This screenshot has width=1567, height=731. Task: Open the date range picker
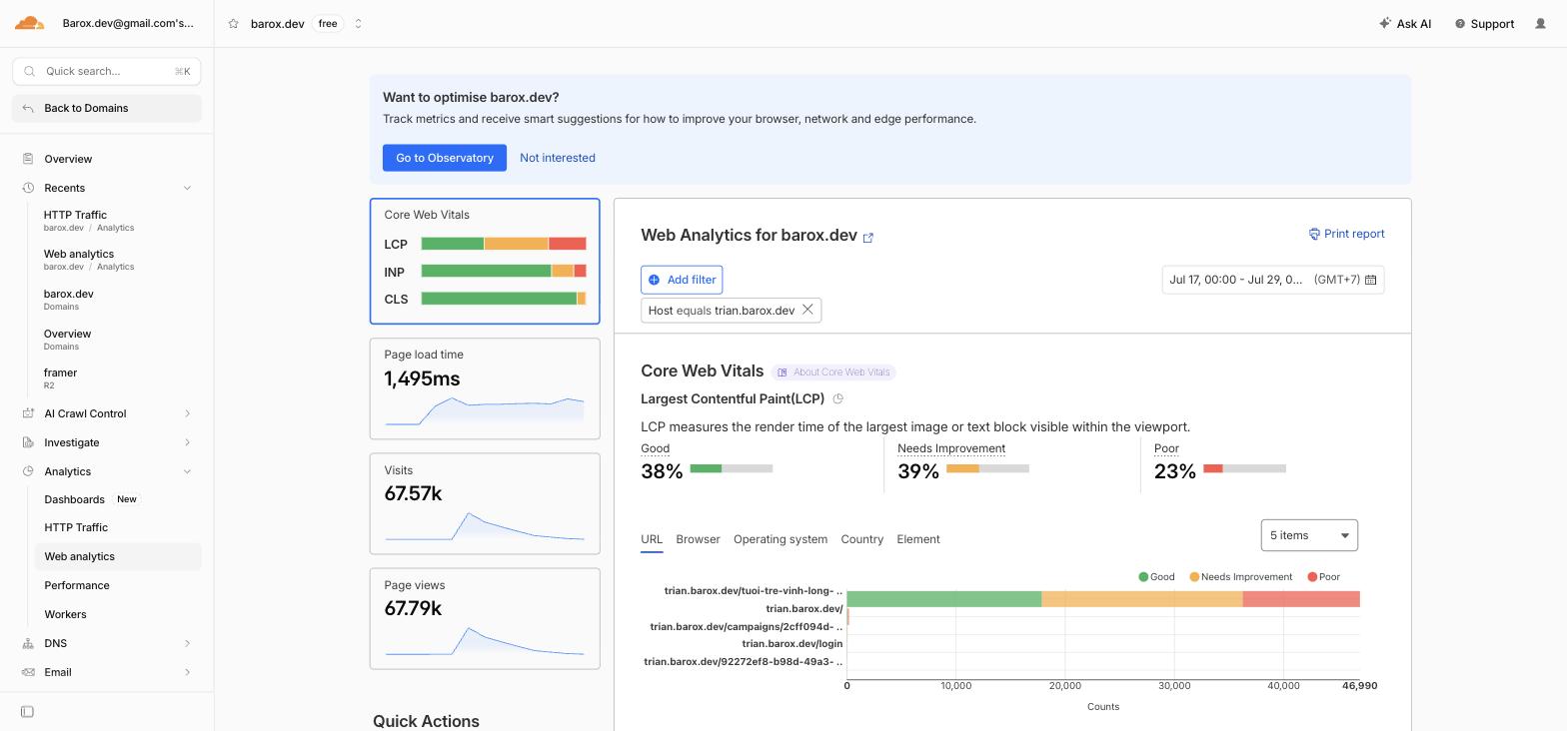click(1273, 280)
